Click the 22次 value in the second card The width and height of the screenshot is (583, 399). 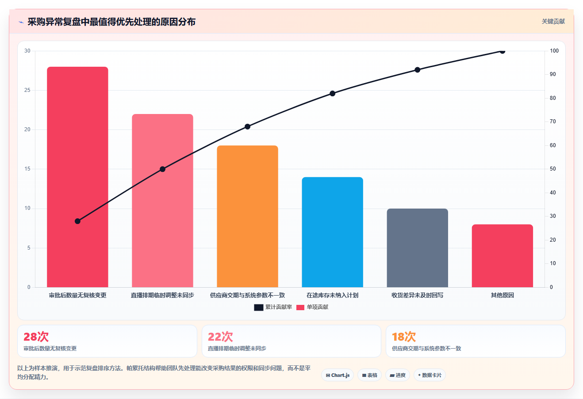(x=220, y=337)
